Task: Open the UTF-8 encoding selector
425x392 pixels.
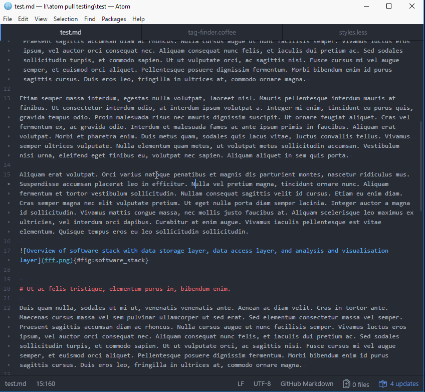Action: (262, 383)
